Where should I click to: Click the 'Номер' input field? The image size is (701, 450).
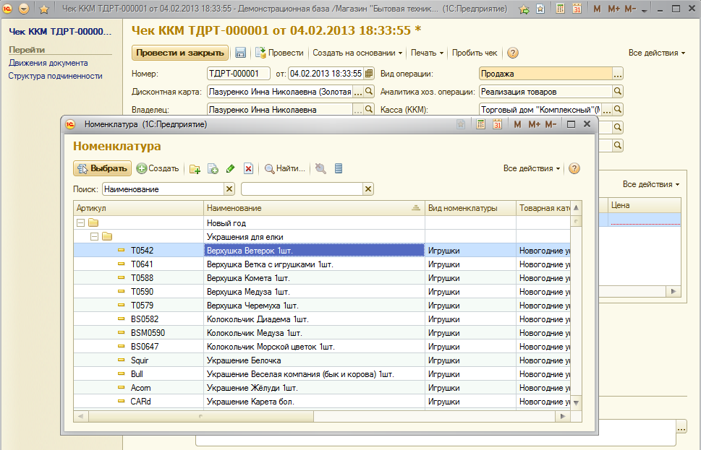click(x=239, y=74)
